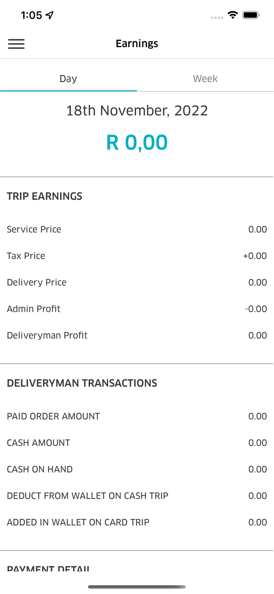Screen dimensions: 274x594
Task: Switch to the Week earnings tab
Action: click(x=205, y=78)
